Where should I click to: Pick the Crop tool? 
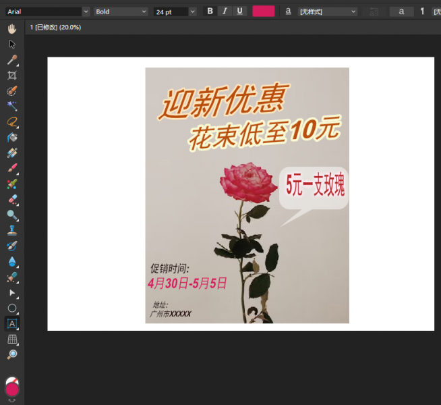click(x=12, y=75)
